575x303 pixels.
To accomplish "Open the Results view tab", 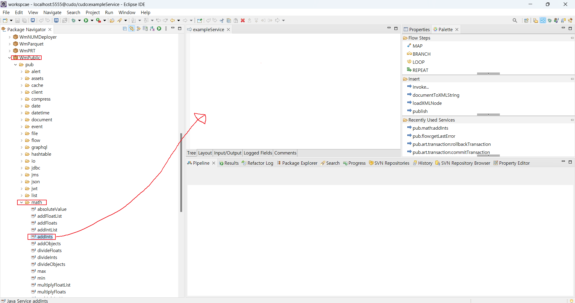I will [229, 163].
